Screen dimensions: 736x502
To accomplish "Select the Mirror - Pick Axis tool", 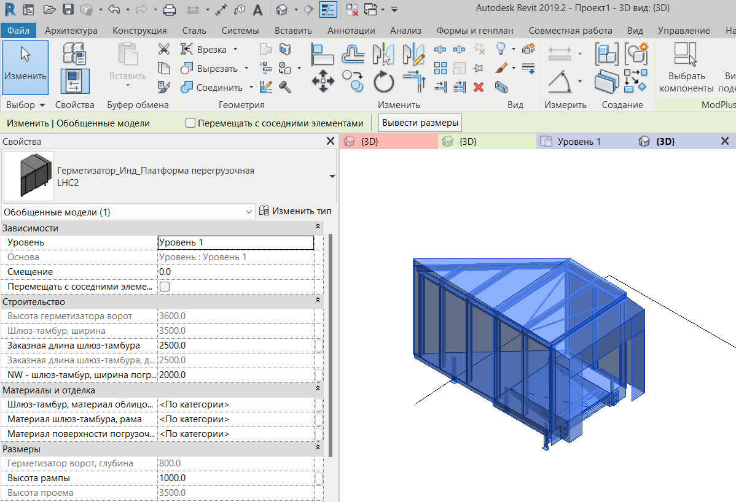I will point(383,54).
